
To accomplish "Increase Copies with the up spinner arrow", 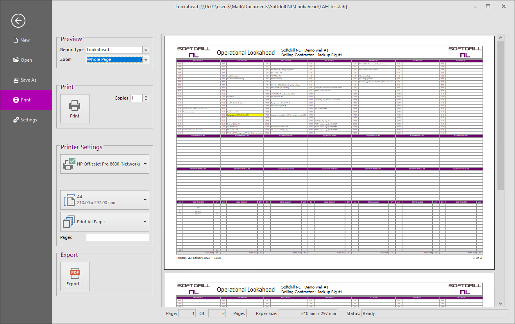I will pyautogui.click(x=146, y=96).
